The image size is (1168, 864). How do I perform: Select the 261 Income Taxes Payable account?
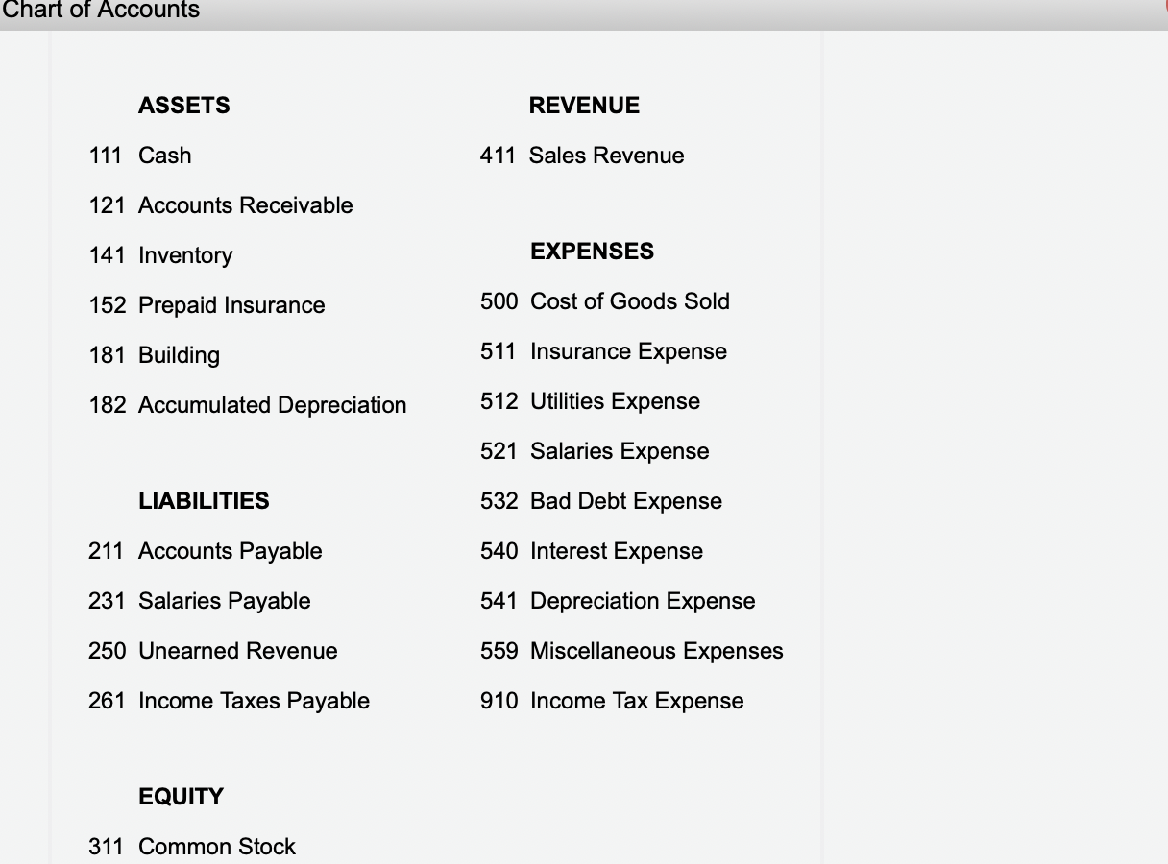click(x=230, y=701)
